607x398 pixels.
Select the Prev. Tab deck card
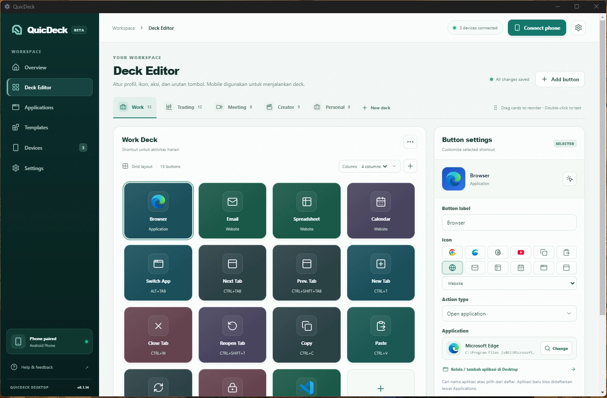pyautogui.click(x=307, y=273)
